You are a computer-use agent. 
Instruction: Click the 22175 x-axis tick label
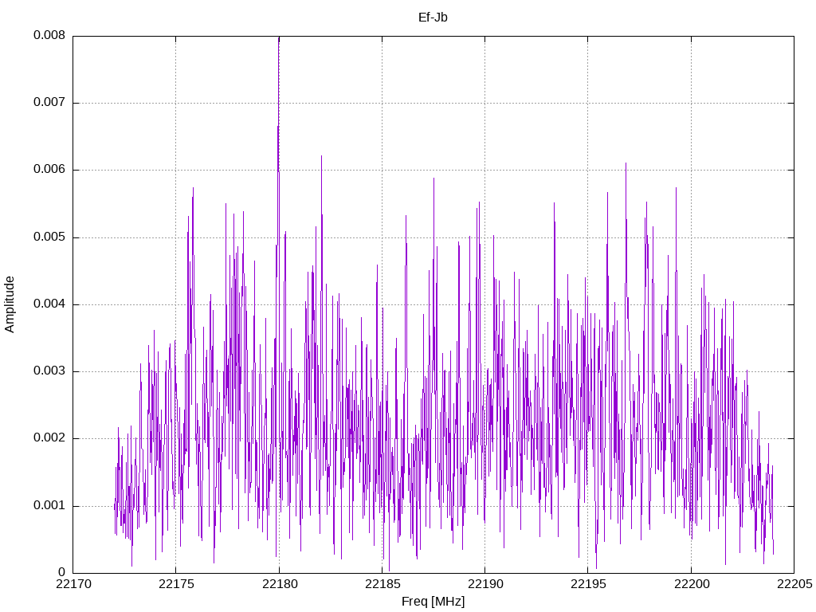tap(176, 584)
